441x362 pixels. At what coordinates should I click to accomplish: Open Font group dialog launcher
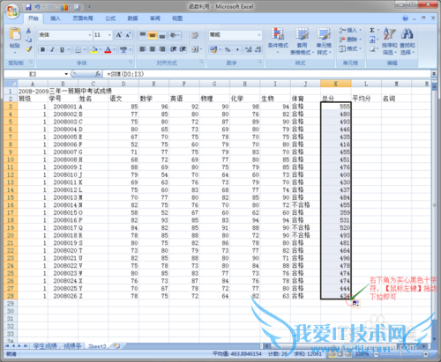coord(131,63)
